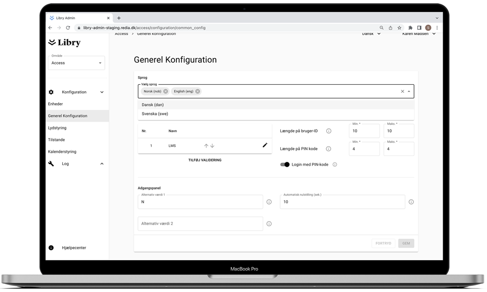Viewport: 487px width, 292px height.
Task: Reload the page using browser refresh icon
Action: click(68, 28)
